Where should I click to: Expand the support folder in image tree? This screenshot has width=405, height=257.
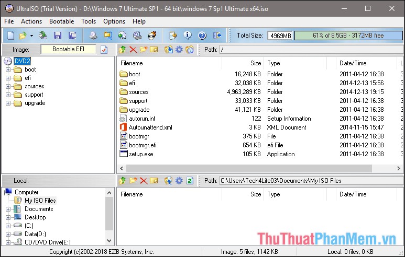pos(8,95)
